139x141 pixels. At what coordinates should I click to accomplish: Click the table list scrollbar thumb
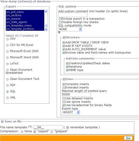46,26
